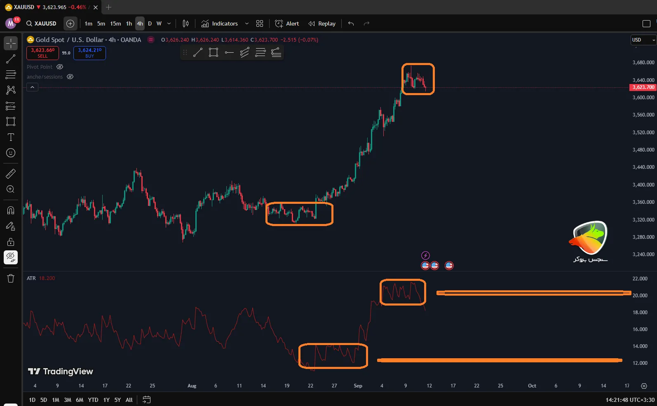
Task: Open the Indicators dialog
Action: coord(220,23)
